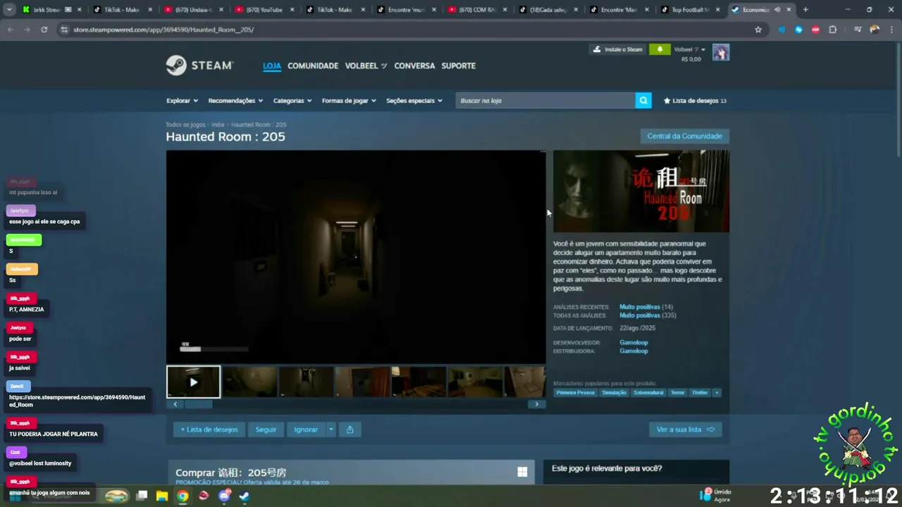Click the Terror tag
902x507 pixels.
[677, 392]
